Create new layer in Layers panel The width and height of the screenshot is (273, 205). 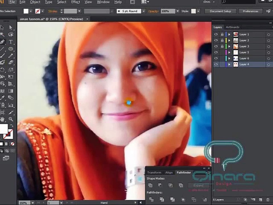pos(260,200)
